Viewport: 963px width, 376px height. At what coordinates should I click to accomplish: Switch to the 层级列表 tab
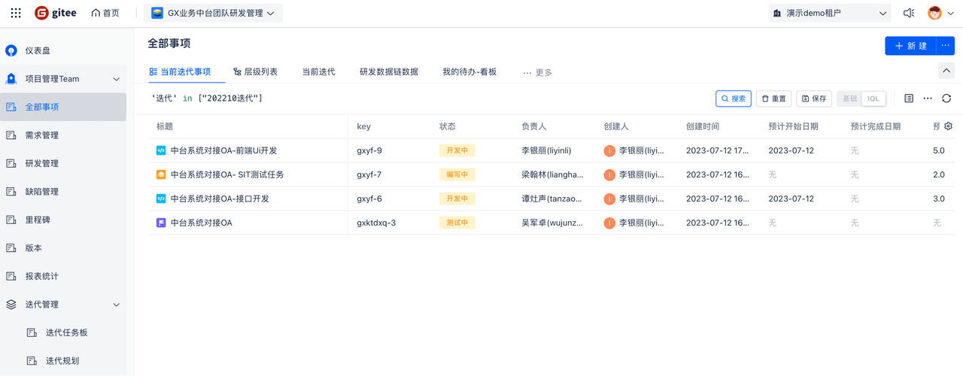click(x=255, y=72)
